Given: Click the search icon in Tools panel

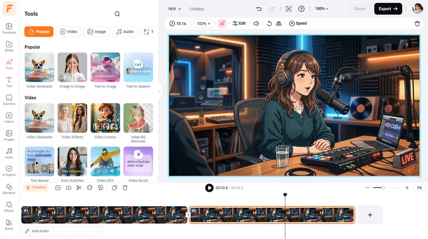Looking at the screenshot, I should (x=117, y=14).
